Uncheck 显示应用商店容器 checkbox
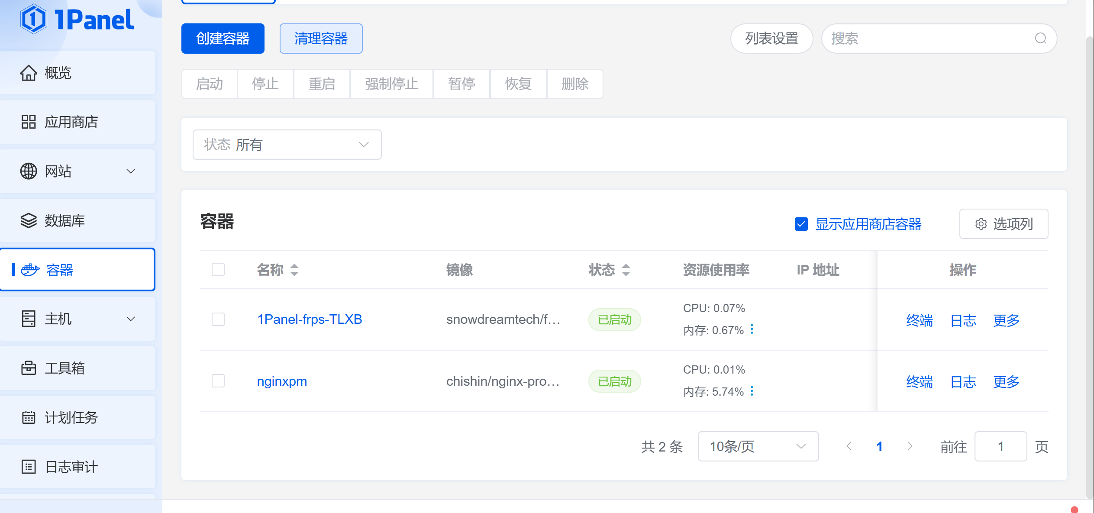 pos(801,224)
